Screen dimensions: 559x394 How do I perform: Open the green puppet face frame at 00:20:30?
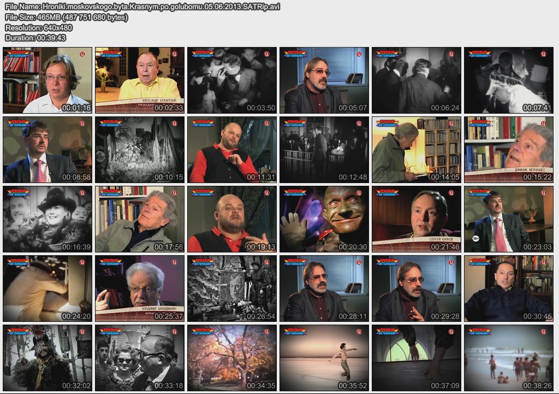(x=324, y=219)
